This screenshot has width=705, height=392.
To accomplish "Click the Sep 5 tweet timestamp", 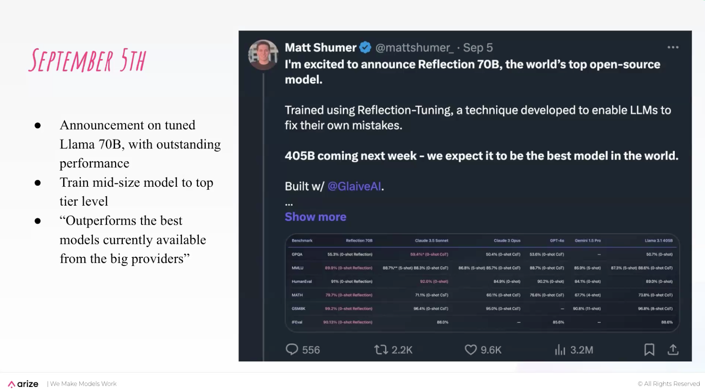I will point(478,48).
